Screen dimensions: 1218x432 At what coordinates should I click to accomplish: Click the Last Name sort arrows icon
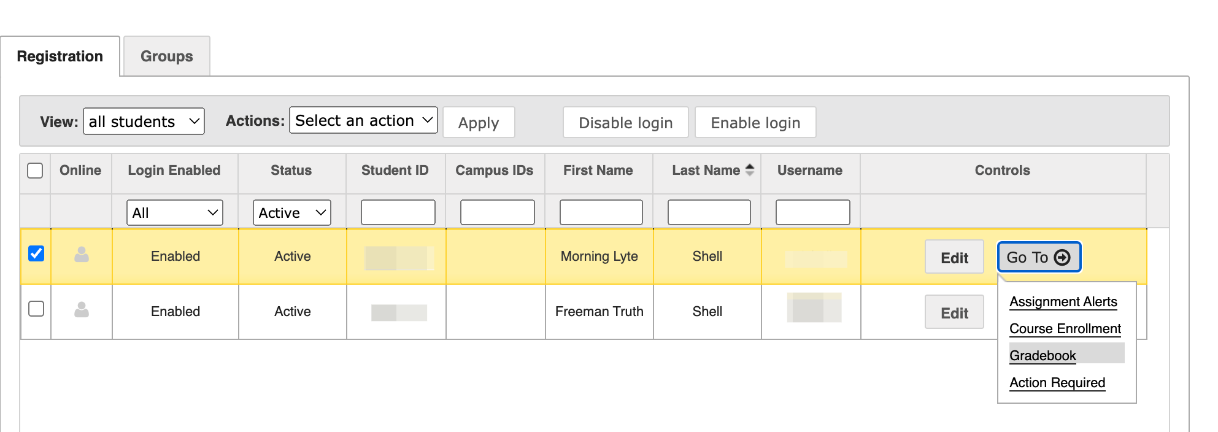click(x=750, y=170)
